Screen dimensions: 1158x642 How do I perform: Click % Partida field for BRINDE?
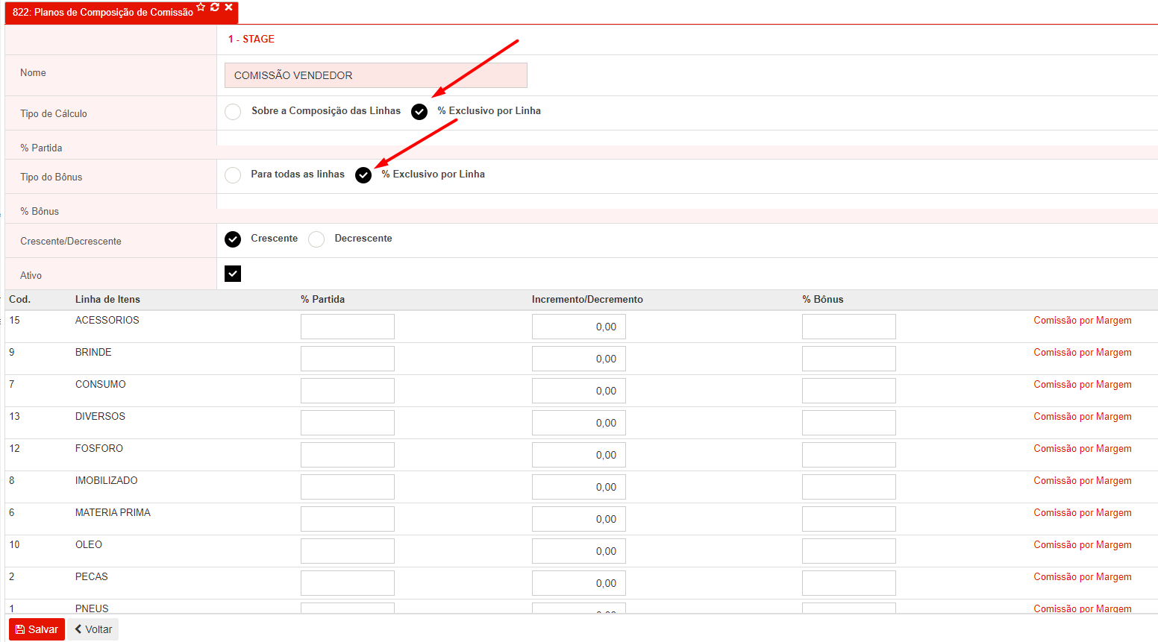348,359
